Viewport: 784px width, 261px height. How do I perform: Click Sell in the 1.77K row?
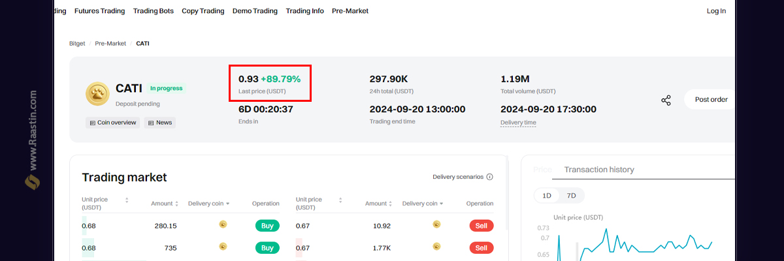(482, 248)
